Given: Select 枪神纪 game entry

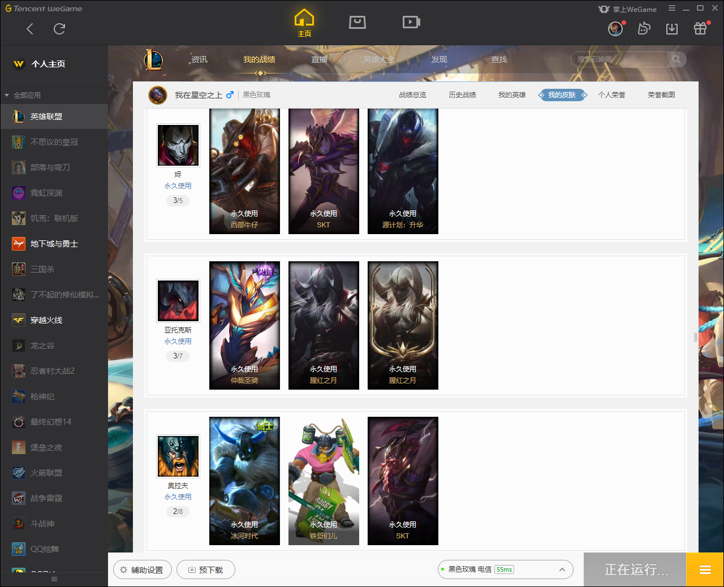Looking at the screenshot, I should [x=54, y=396].
